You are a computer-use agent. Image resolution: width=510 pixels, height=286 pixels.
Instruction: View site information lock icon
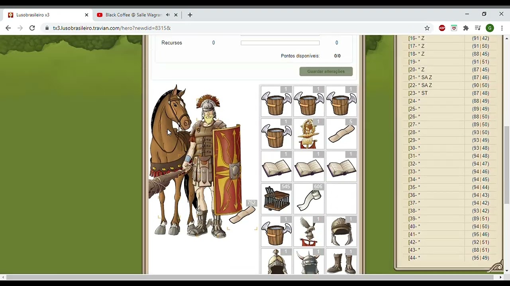coord(47,28)
